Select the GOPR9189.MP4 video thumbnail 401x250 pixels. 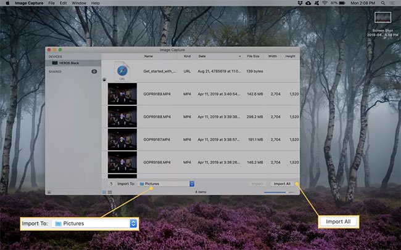pos(122,94)
